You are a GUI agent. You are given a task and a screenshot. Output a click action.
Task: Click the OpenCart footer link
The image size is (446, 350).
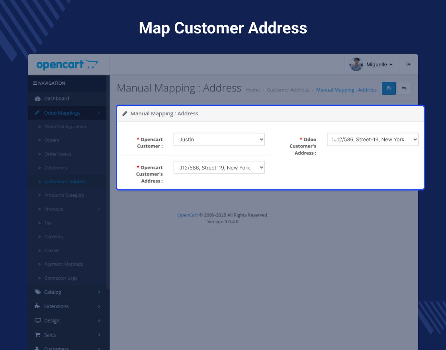click(188, 215)
